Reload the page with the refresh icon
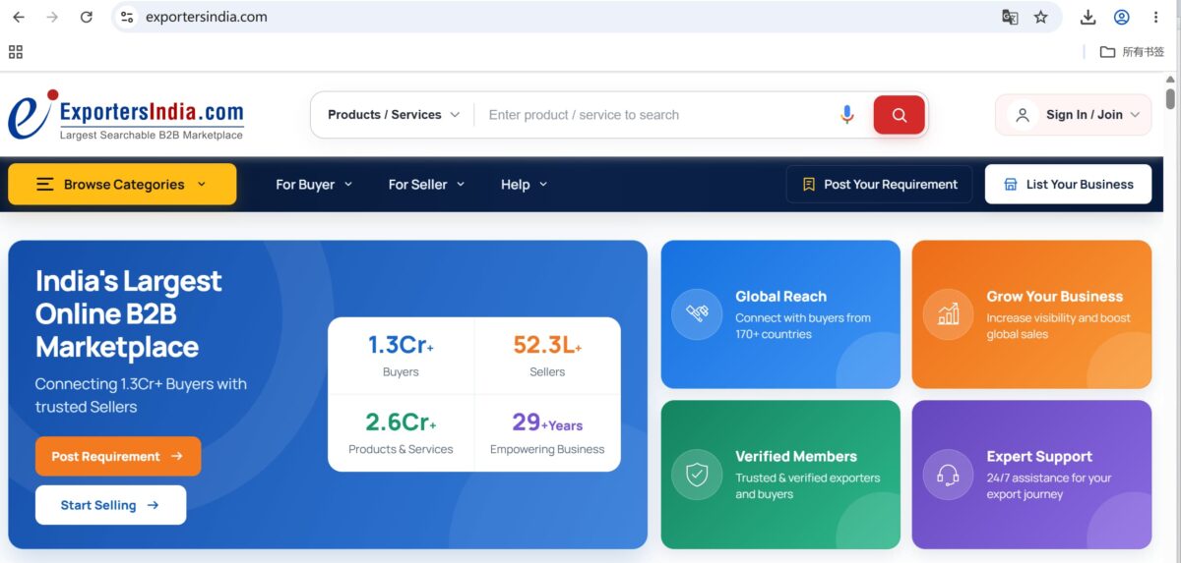 click(87, 17)
